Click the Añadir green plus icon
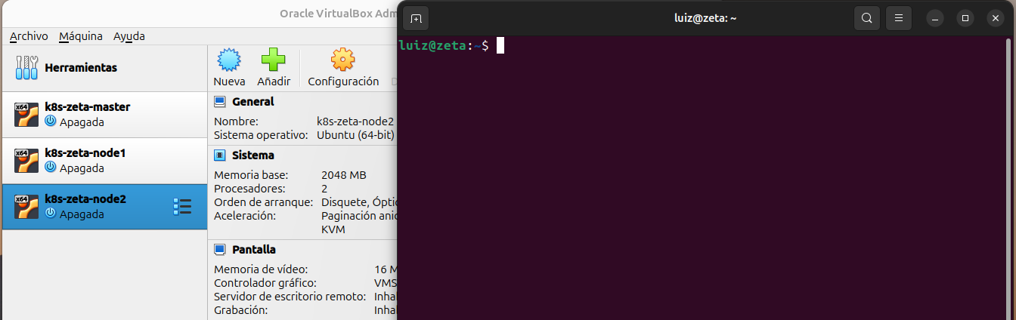The height and width of the screenshot is (320, 1016). 273,60
